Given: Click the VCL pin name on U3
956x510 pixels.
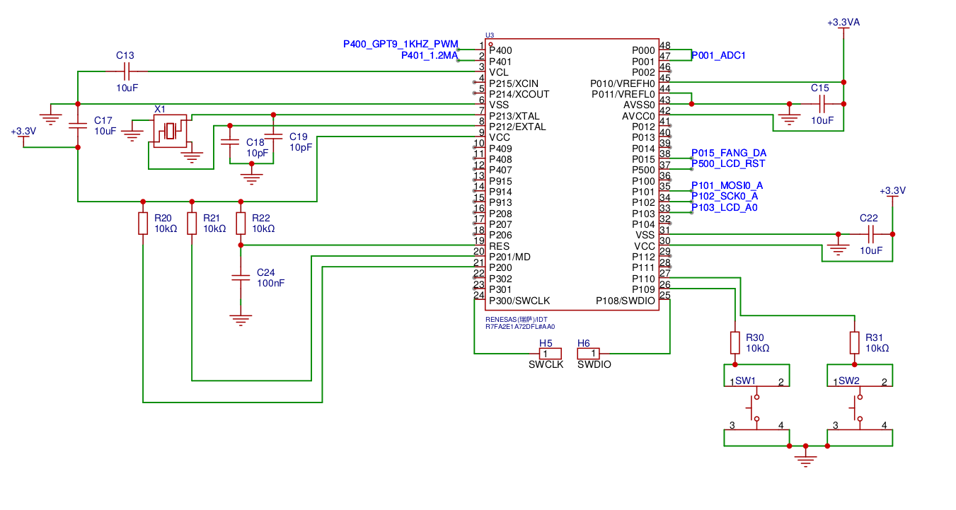Looking at the screenshot, I should coord(499,72).
